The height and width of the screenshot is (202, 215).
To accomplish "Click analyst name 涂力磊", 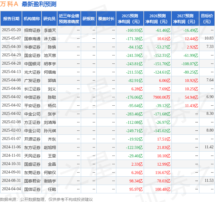I will tap(50, 38).
